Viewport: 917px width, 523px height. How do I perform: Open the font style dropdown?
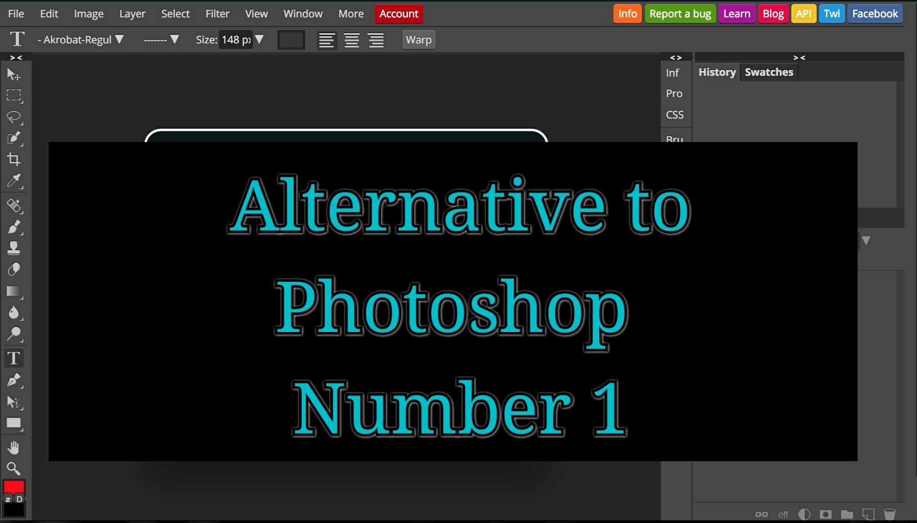pyautogui.click(x=161, y=40)
